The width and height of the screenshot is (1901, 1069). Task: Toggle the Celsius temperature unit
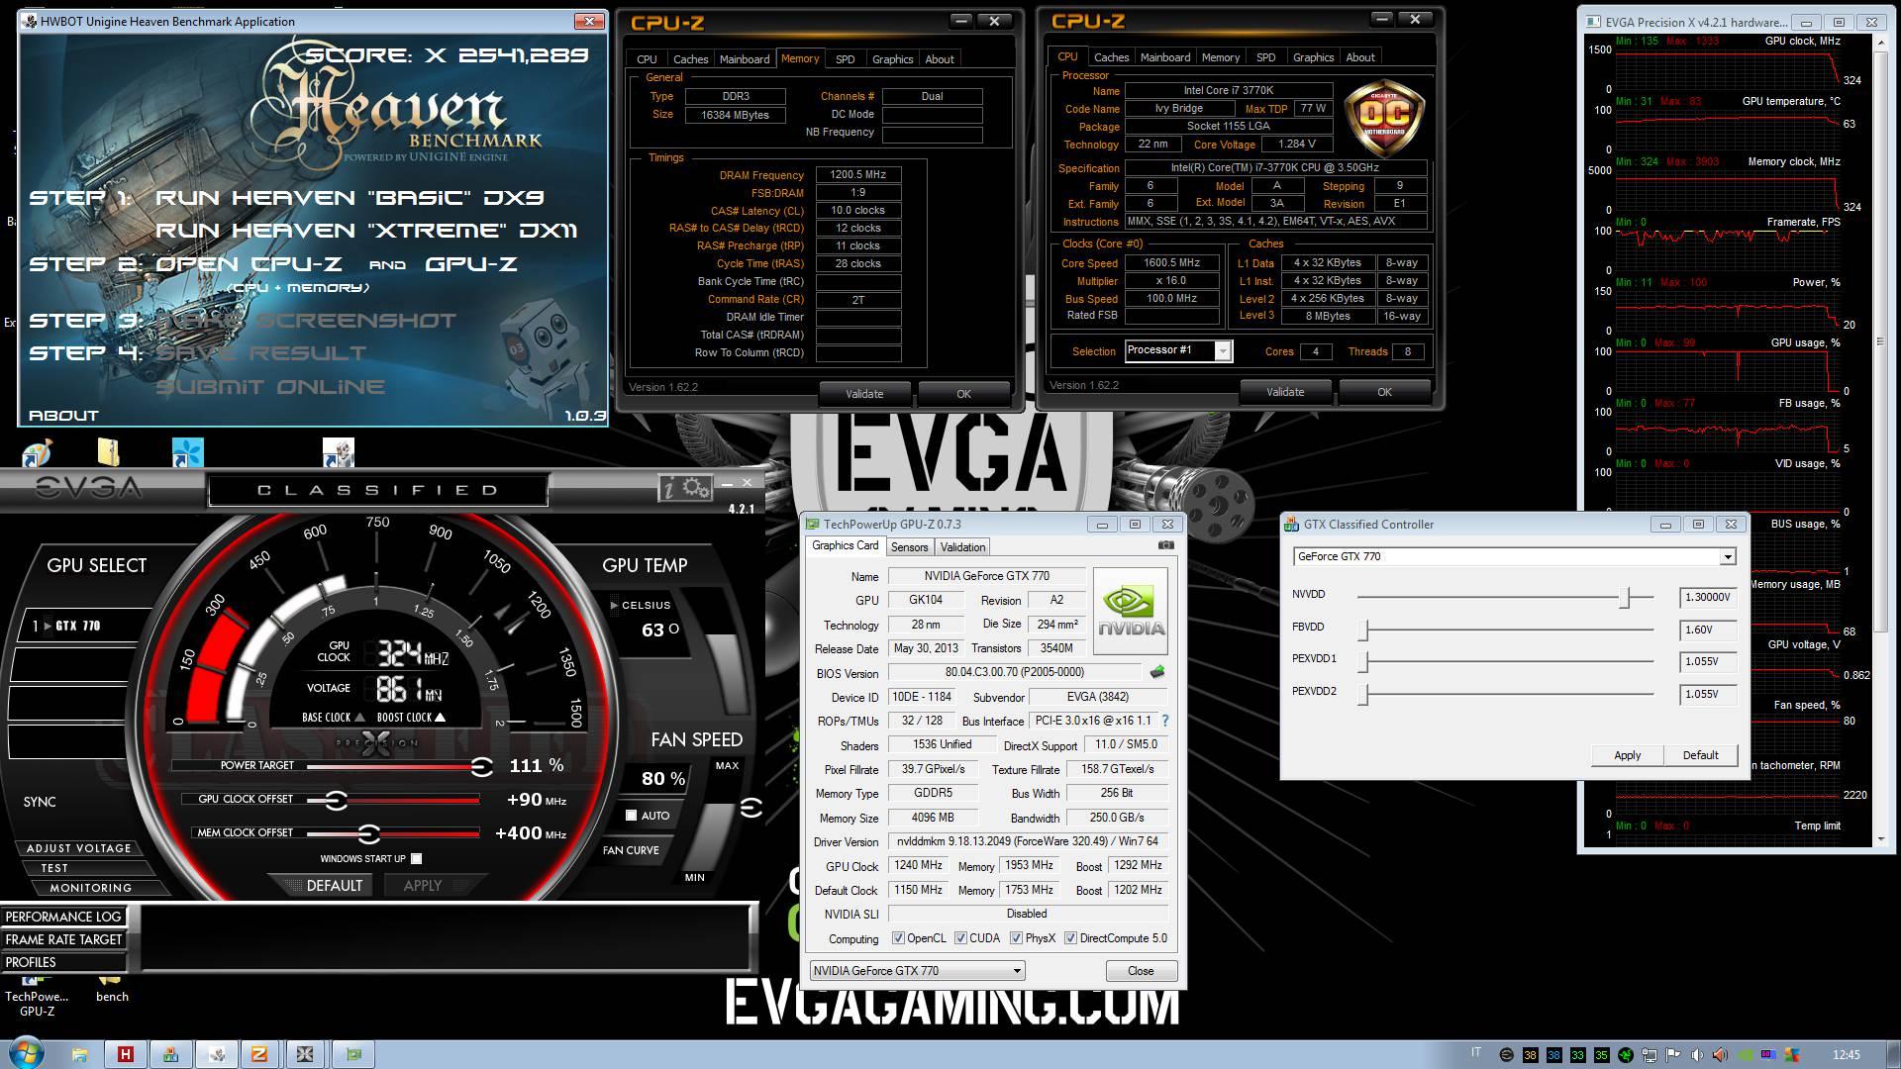640,605
